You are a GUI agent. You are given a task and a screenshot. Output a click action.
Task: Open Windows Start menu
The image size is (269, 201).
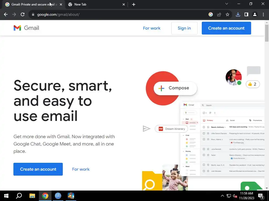pos(6,196)
